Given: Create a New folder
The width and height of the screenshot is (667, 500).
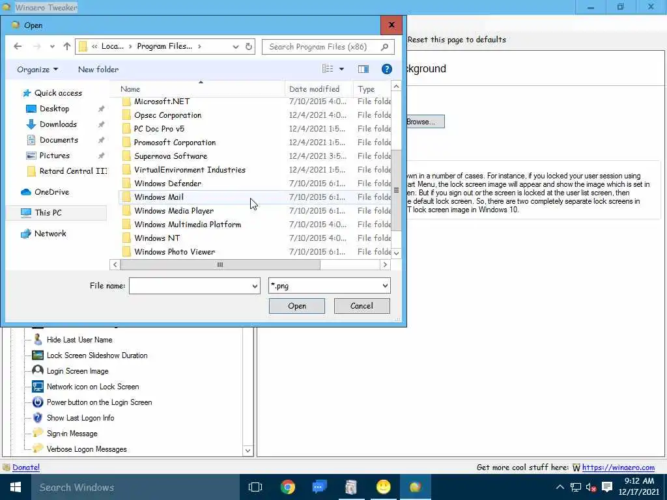Looking at the screenshot, I should click(x=98, y=69).
